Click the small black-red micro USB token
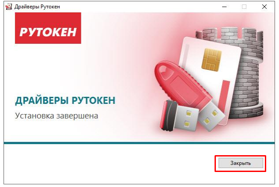The image size is (279, 187). [179, 116]
